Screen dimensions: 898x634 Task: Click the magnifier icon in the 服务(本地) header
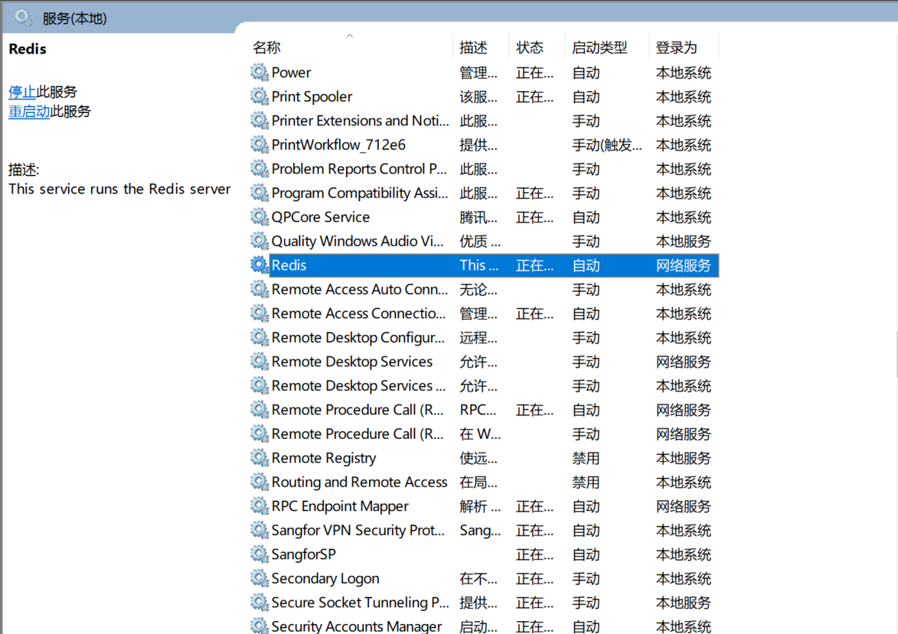coord(24,18)
